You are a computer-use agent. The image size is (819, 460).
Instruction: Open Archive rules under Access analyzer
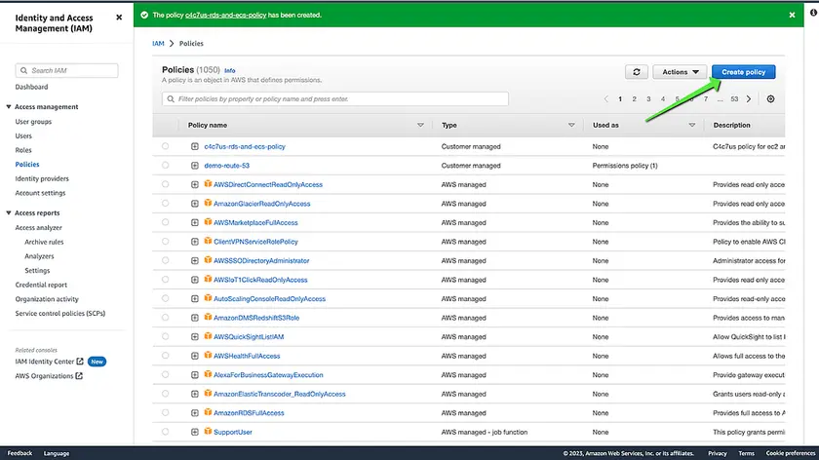[44, 242]
